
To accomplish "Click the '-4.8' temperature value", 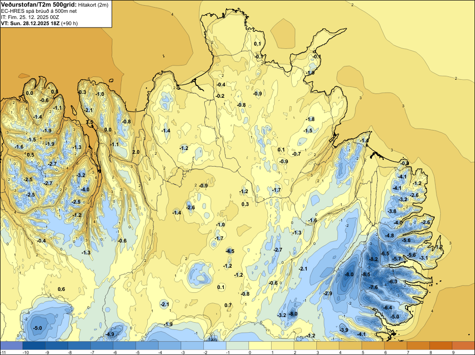I will tap(389, 236).
